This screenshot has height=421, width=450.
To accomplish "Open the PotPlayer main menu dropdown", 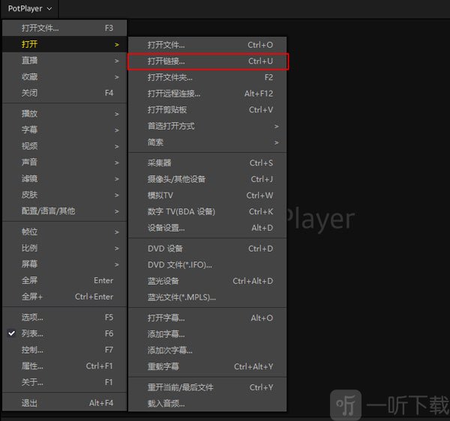I will tap(30, 8).
